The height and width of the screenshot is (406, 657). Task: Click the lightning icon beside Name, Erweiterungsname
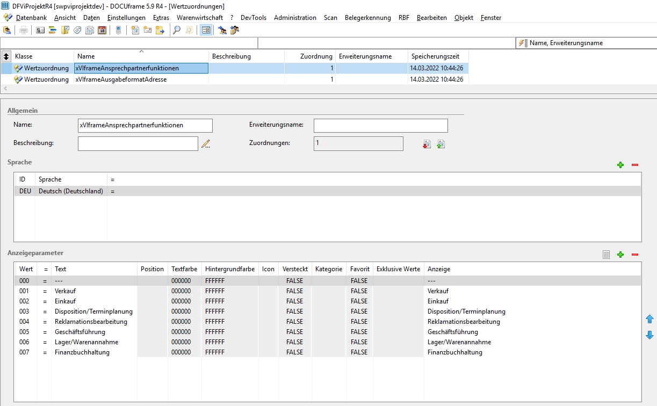[523, 43]
